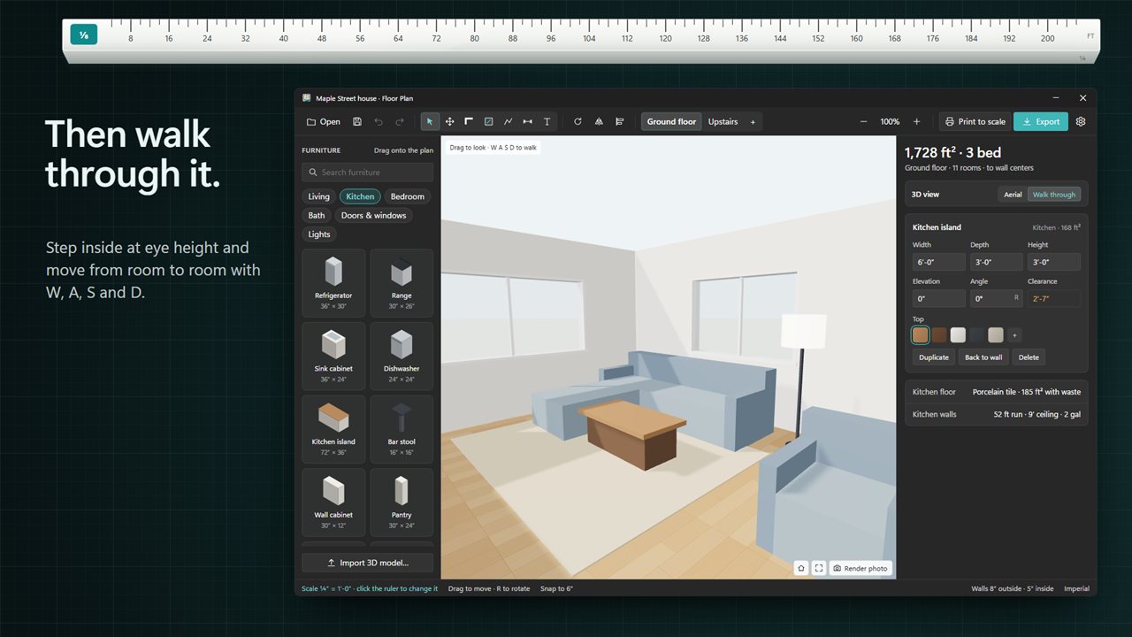Filter furniture by Bedroom category

point(408,196)
